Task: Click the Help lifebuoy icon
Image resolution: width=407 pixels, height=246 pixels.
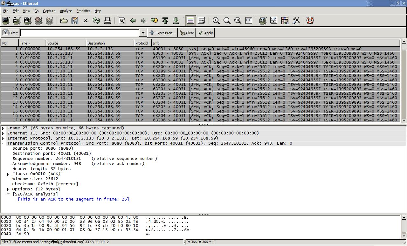Action: click(310, 21)
